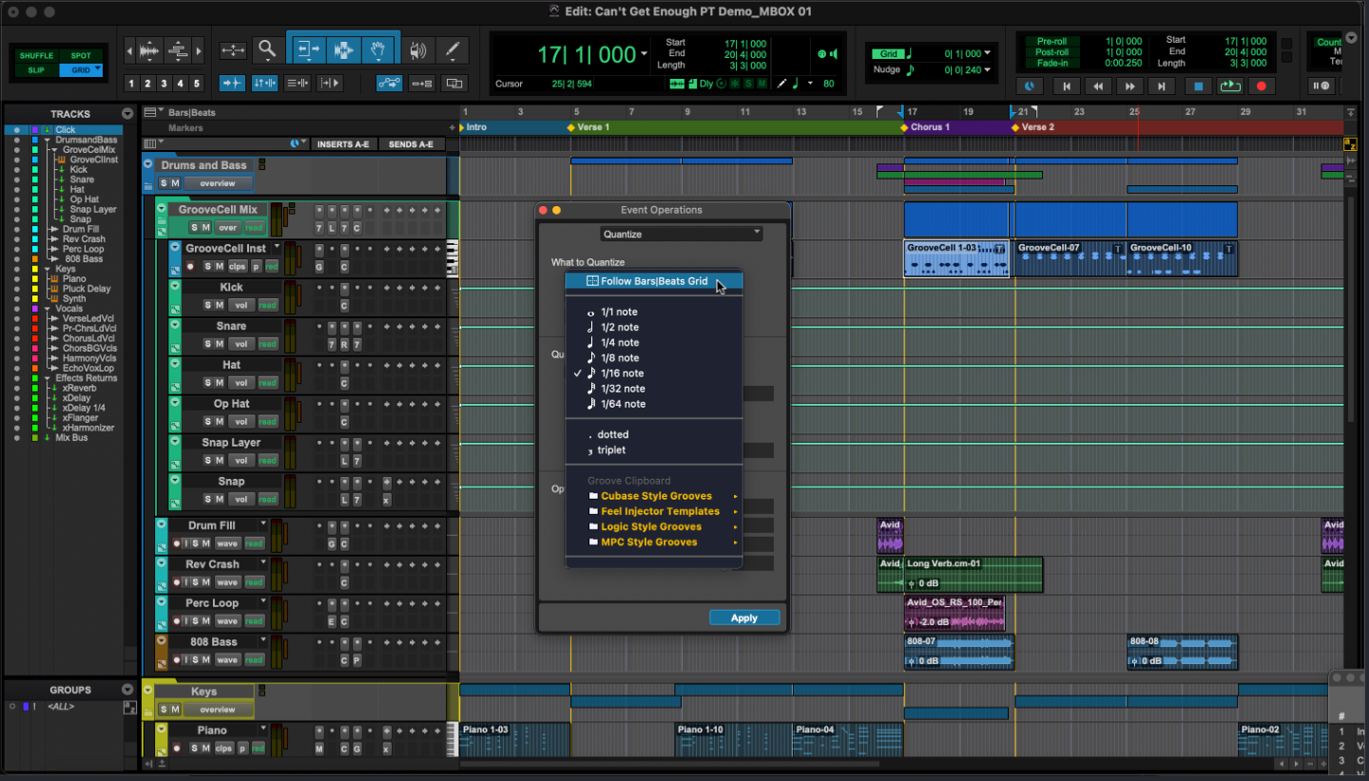Viewport: 1369px width, 781px height.
Task: Recall zoom preset 3
Action: pyautogui.click(x=164, y=84)
